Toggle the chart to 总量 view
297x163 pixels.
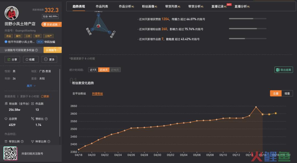coord(276,93)
